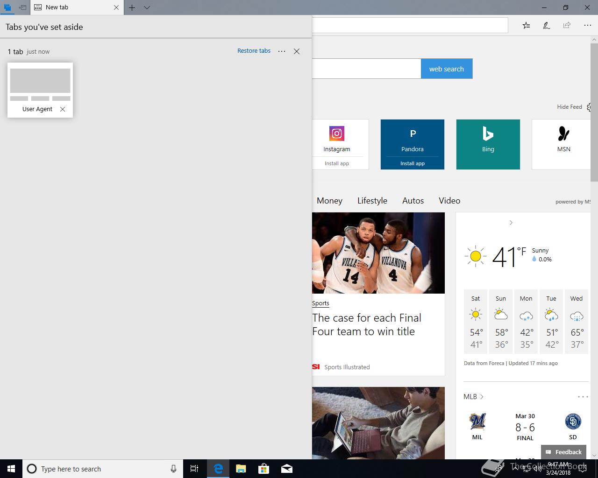The height and width of the screenshot is (478, 598).
Task: Expand the MLB section chevron
Action: click(x=482, y=397)
